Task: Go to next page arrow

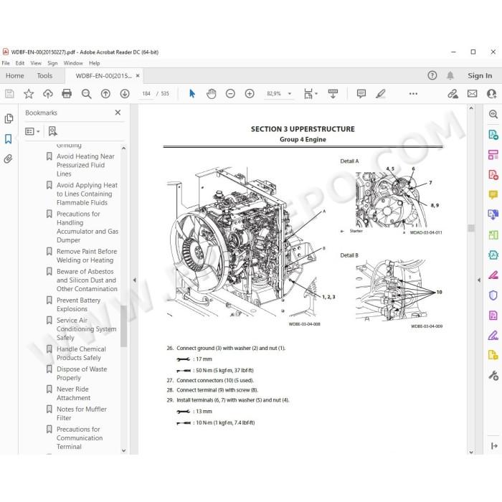Action: click(x=125, y=93)
